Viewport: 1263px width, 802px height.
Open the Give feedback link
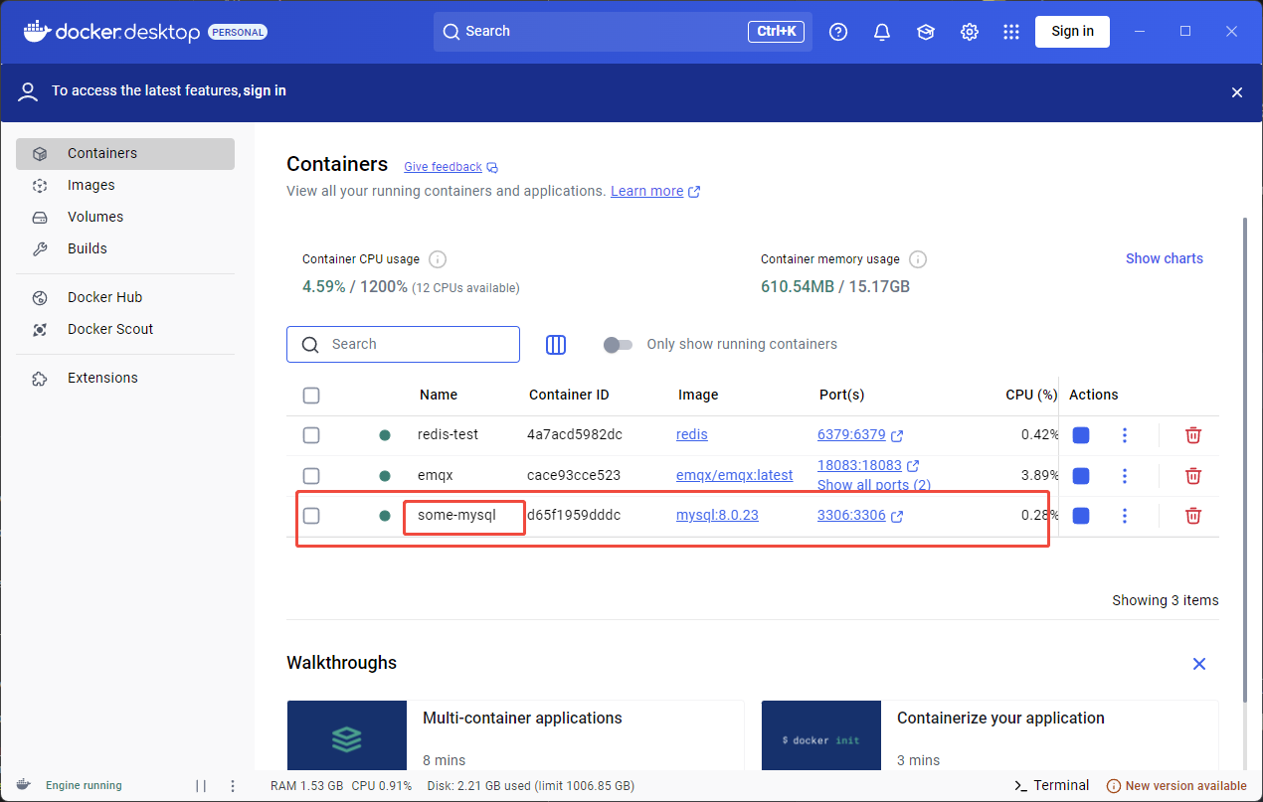443,168
